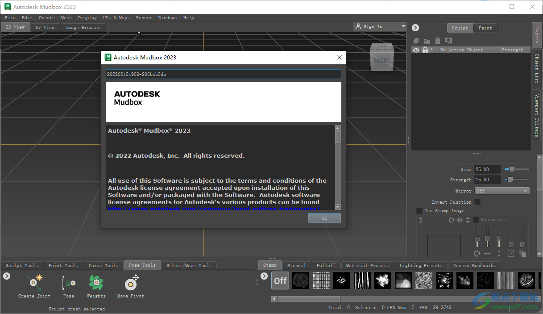
Task: Open the File menu
Action: (x=10, y=18)
